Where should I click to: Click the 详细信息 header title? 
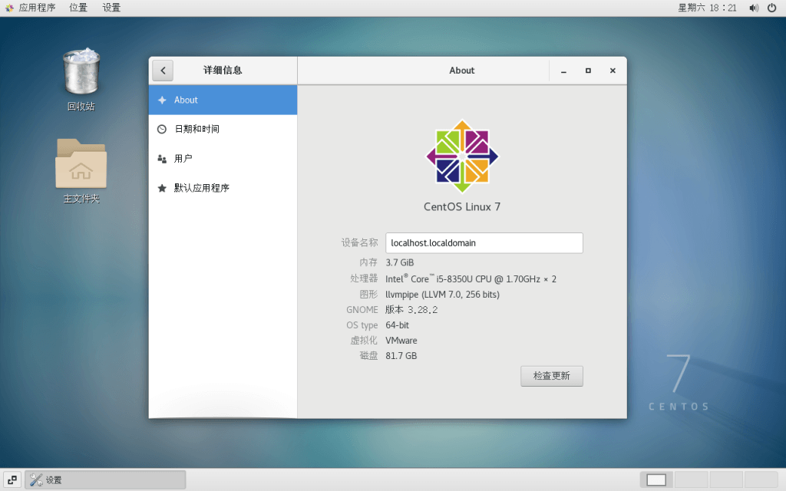tap(223, 71)
